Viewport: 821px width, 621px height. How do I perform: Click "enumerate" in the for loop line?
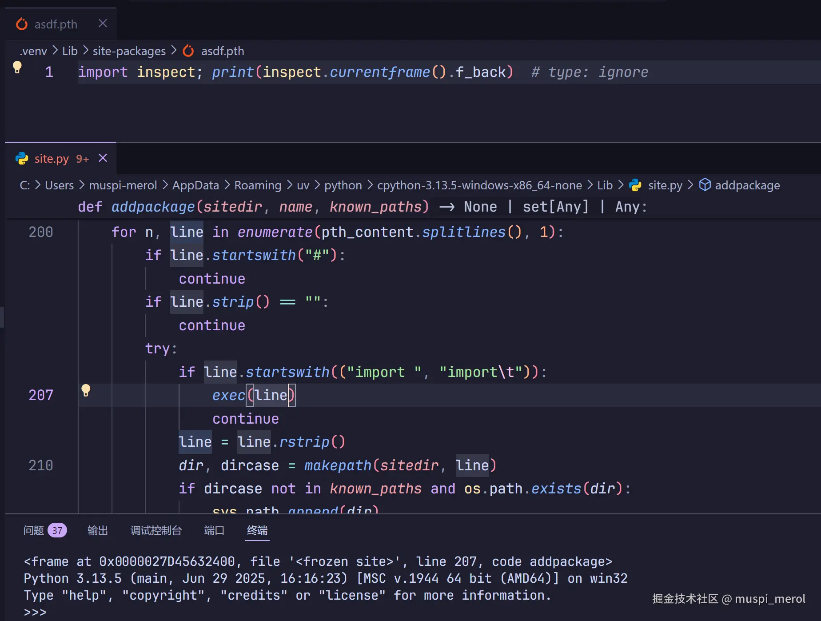(x=275, y=232)
